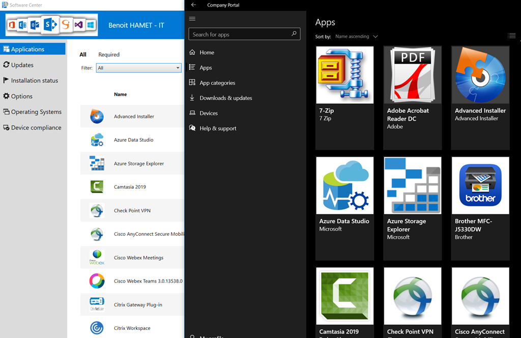Screen dimensions: 521x338
Task: Go to Updates in Software Center
Action: [22, 65]
